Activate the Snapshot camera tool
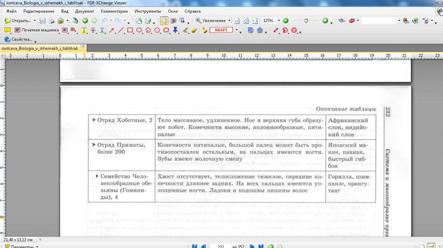443x248 pixels. point(173,20)
